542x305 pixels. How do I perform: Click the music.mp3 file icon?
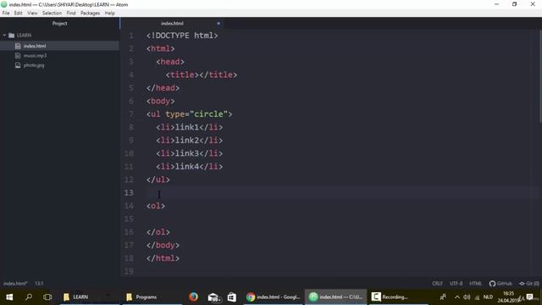click(x=18, y=55)
